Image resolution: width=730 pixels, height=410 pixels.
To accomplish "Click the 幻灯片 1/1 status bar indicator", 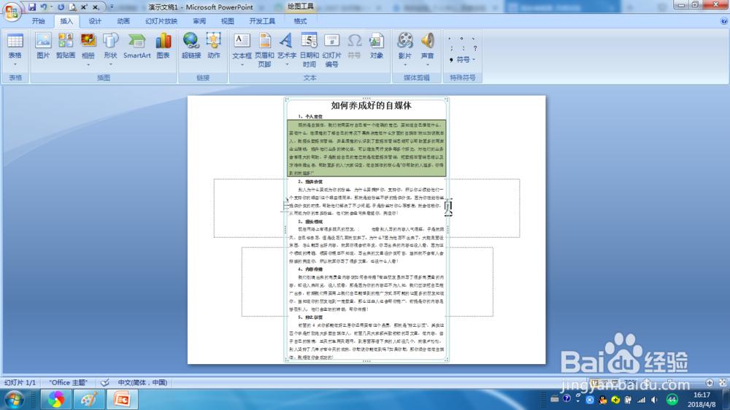I will tap(20, 382).
